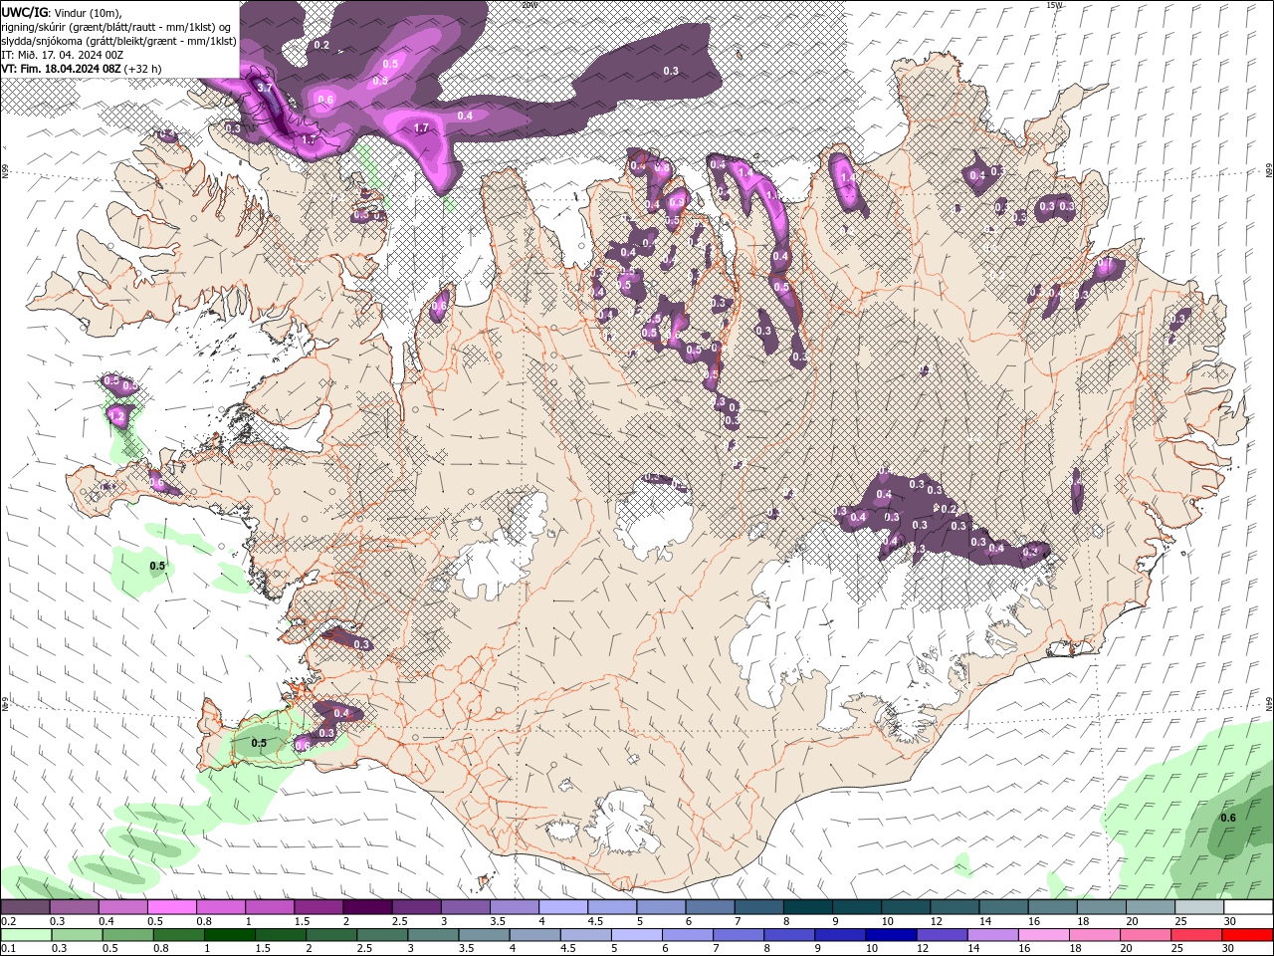Click the '25' label in the lower legend row
The image size is (1274, 956).
[1176, 948]
